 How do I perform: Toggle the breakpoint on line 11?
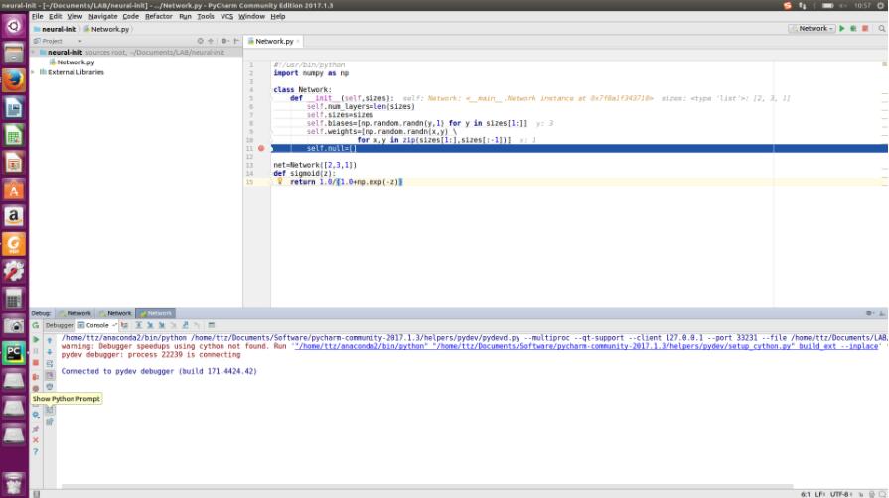[261, 148]
